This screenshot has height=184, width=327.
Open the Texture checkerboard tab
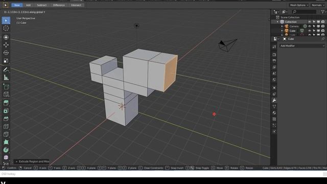coord(274,119)
